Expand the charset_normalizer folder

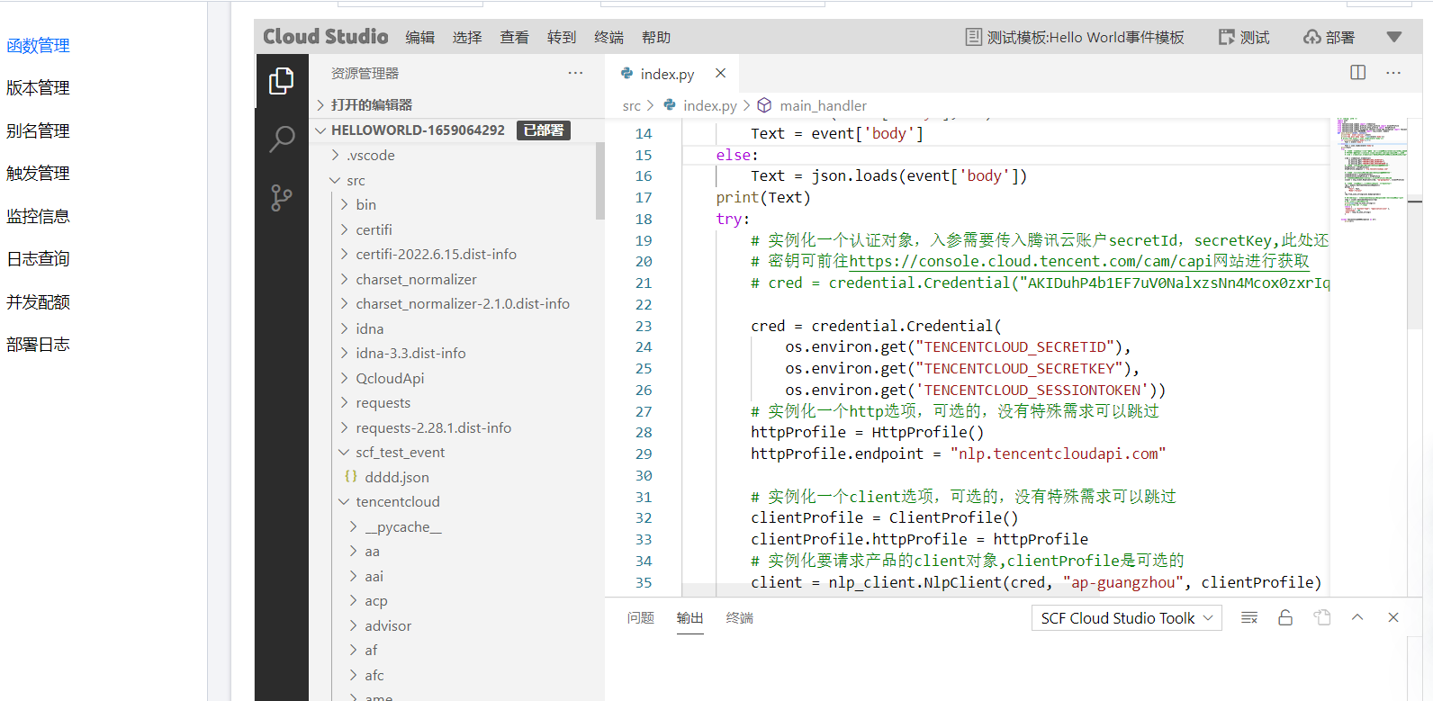[x=345, y=279]
